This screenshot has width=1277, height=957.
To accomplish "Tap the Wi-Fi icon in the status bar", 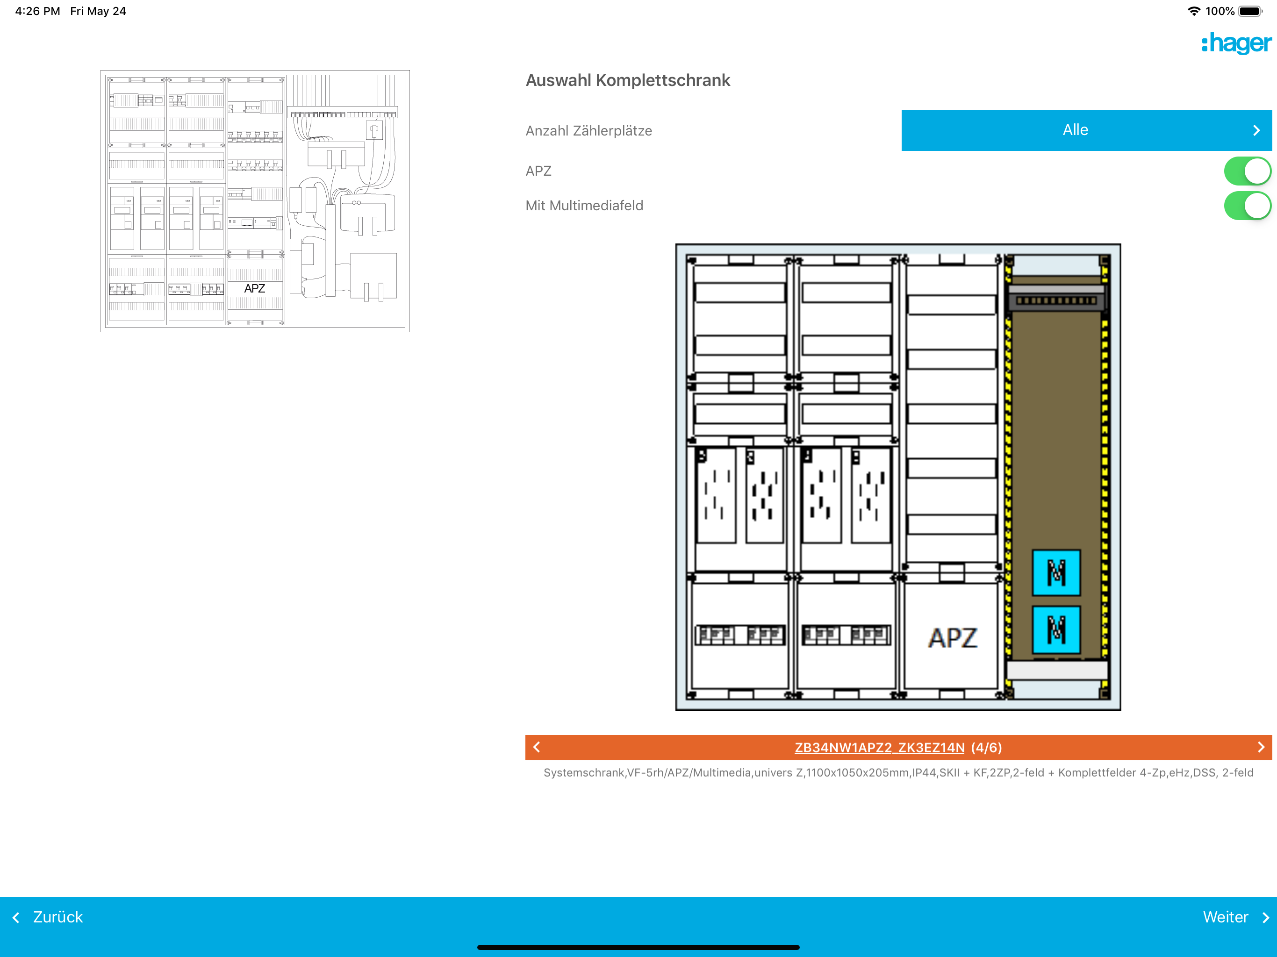I will [x=1193, y=11].
